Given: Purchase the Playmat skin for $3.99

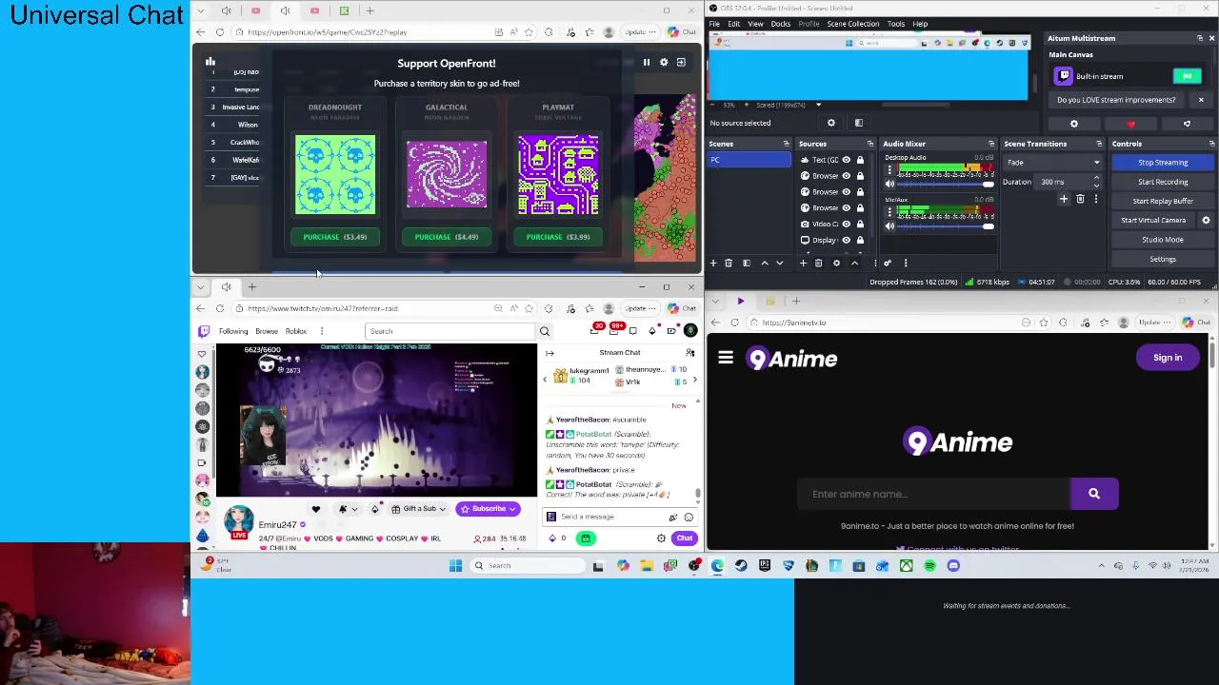Looking at the screenshot, I should pyautogui.click(x=558, y=237).
